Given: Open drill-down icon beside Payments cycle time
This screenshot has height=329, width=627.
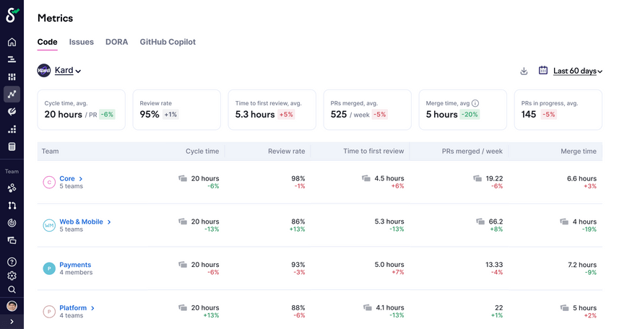Looking at the screenshot, I should coord(183,265).
